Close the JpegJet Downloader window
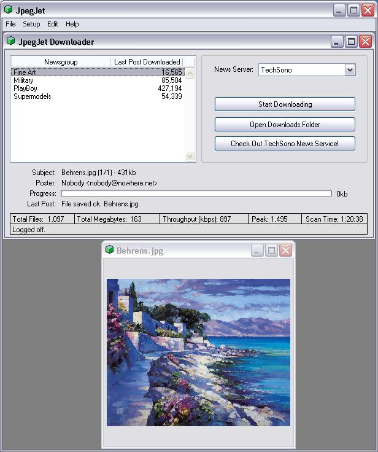378x452 pixels. click(366, 42)
